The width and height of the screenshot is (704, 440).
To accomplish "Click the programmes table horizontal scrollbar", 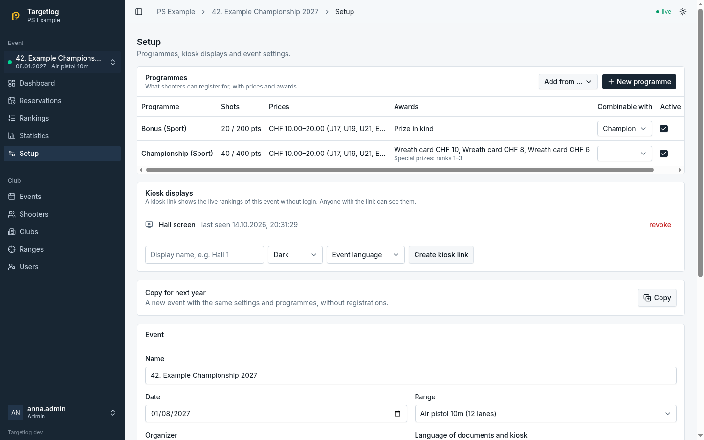I will click(400, 170).
